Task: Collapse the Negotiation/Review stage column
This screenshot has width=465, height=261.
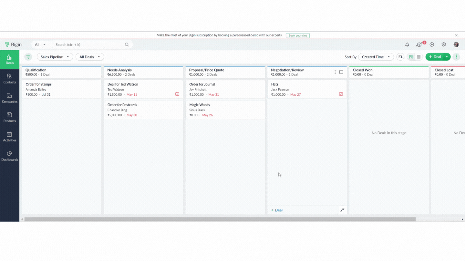Action: [342, 210]
